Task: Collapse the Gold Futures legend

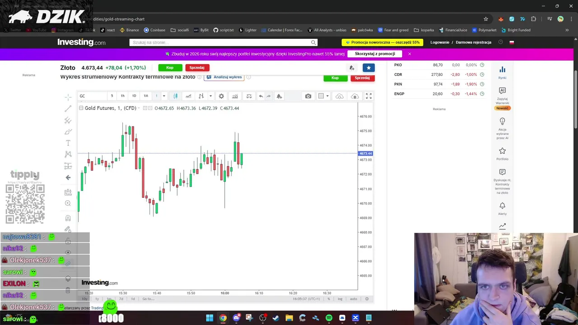Action: pyautogui.click(x=81, y=108)
